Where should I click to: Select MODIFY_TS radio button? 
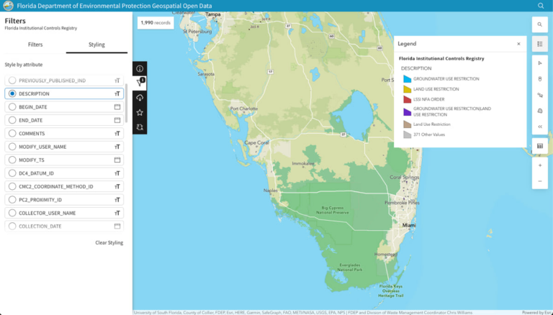(x=12, y=160)
